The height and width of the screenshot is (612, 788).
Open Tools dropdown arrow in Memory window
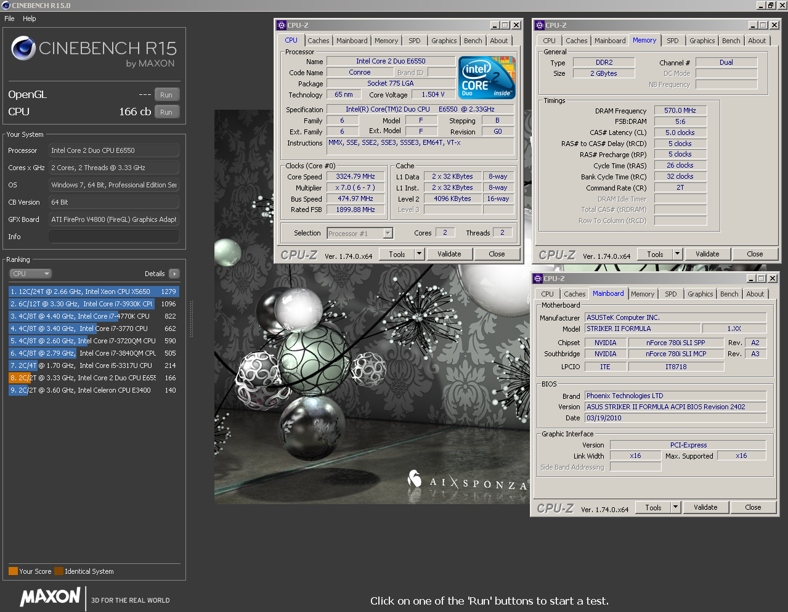click(677, 254)
